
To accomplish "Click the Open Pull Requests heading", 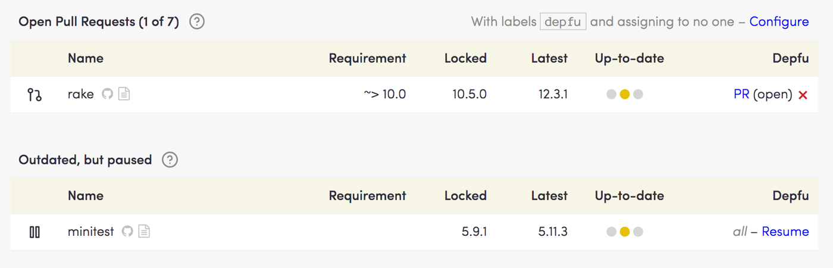I will coord(99,22).
